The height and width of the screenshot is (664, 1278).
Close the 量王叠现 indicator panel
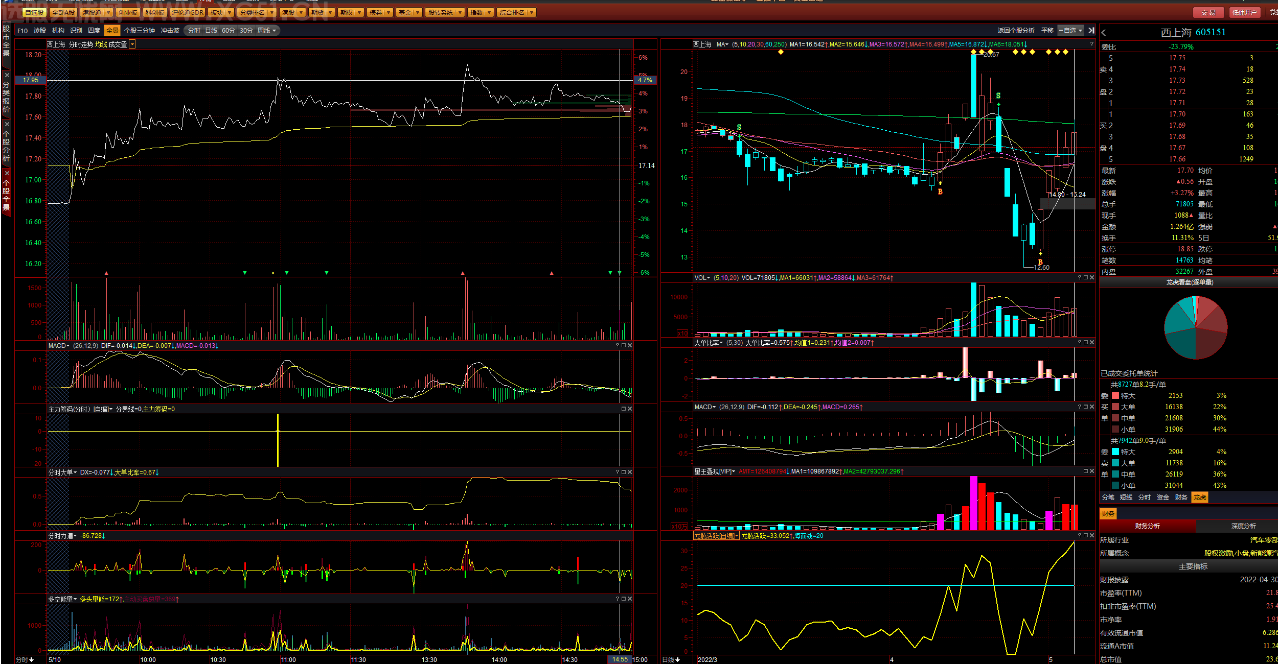tap(1092, 471)
